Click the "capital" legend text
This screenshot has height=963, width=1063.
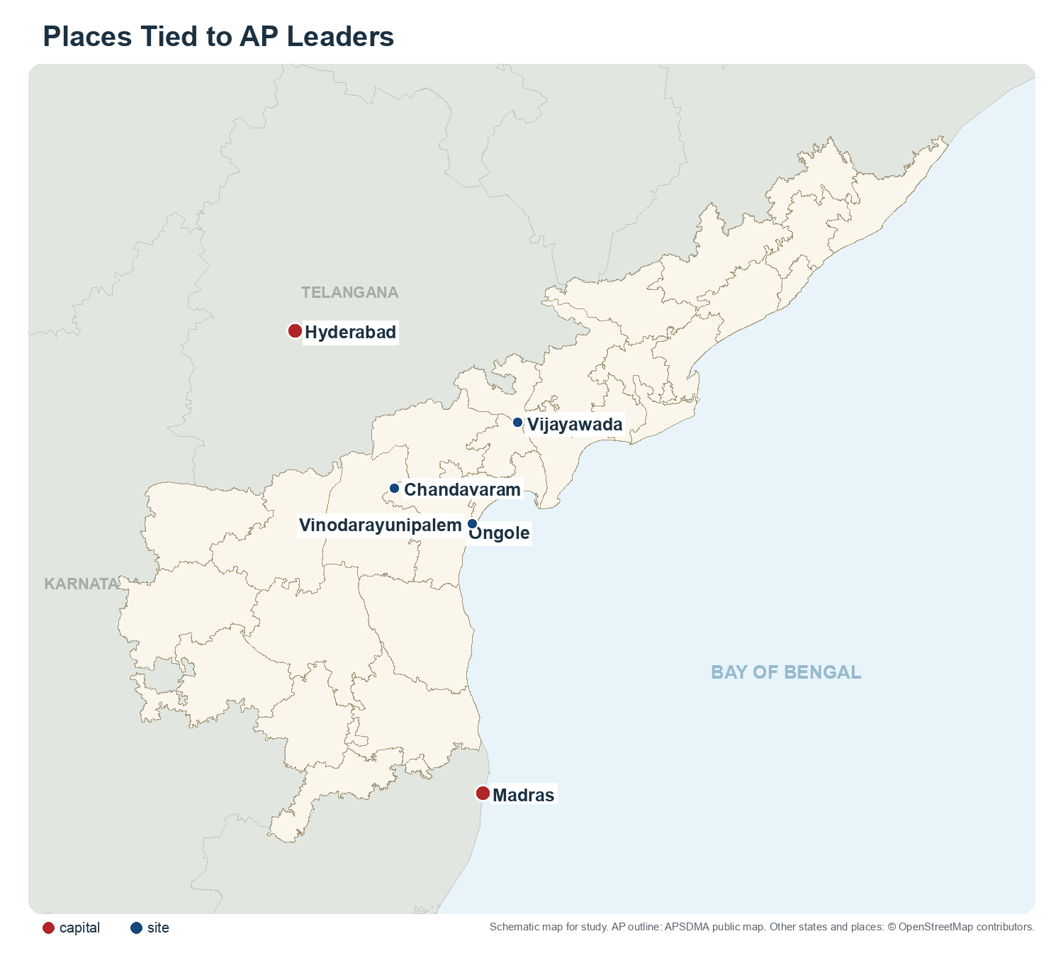(79, 928)
